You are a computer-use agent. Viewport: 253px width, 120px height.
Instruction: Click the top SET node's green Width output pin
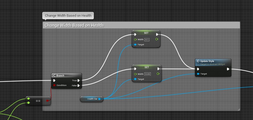[x=157, y=39]
